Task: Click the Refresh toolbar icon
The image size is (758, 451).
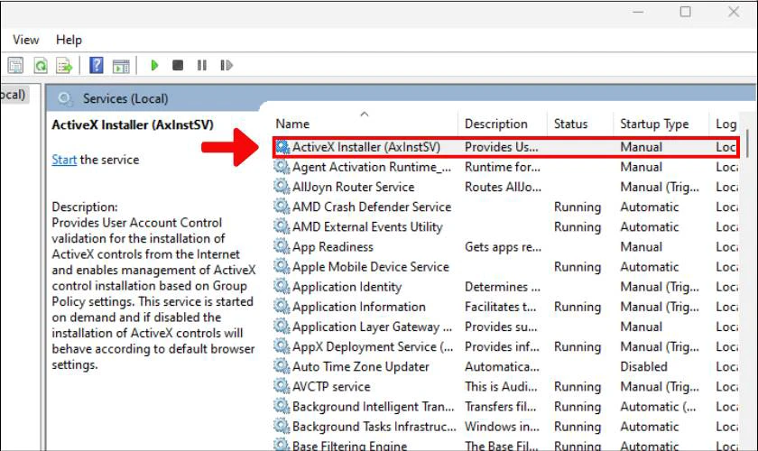Action: 41,65
